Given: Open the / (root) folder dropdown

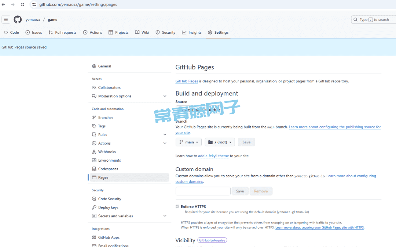Looking at the screenshot, I should pos(220,142).
